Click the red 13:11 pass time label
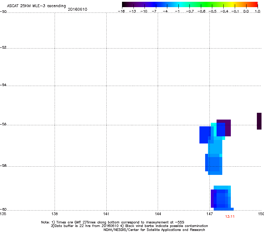The width and height of the screenshot is (264, 232). tap(230, 217)
